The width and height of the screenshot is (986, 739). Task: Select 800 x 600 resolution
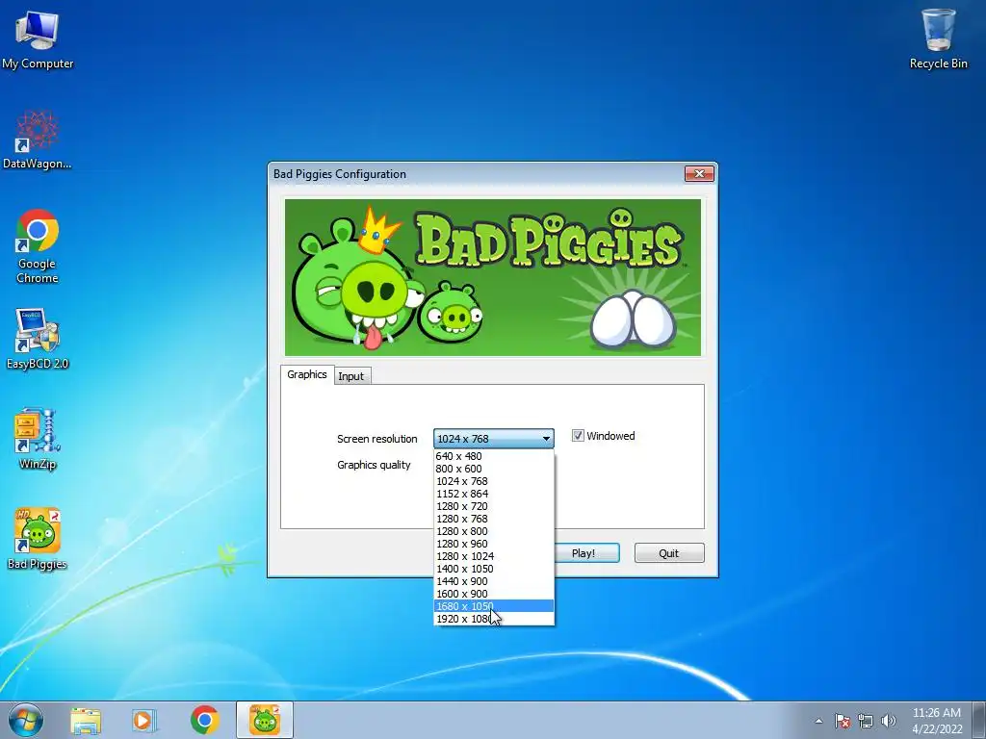point(494,469)
